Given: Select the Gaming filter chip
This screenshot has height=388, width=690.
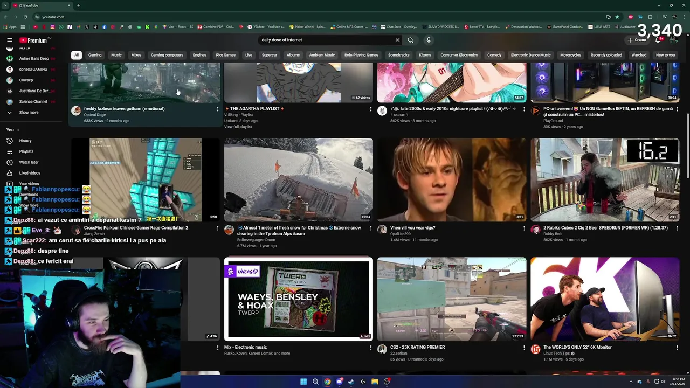Looking at the screenshot, I should (95, 55).
